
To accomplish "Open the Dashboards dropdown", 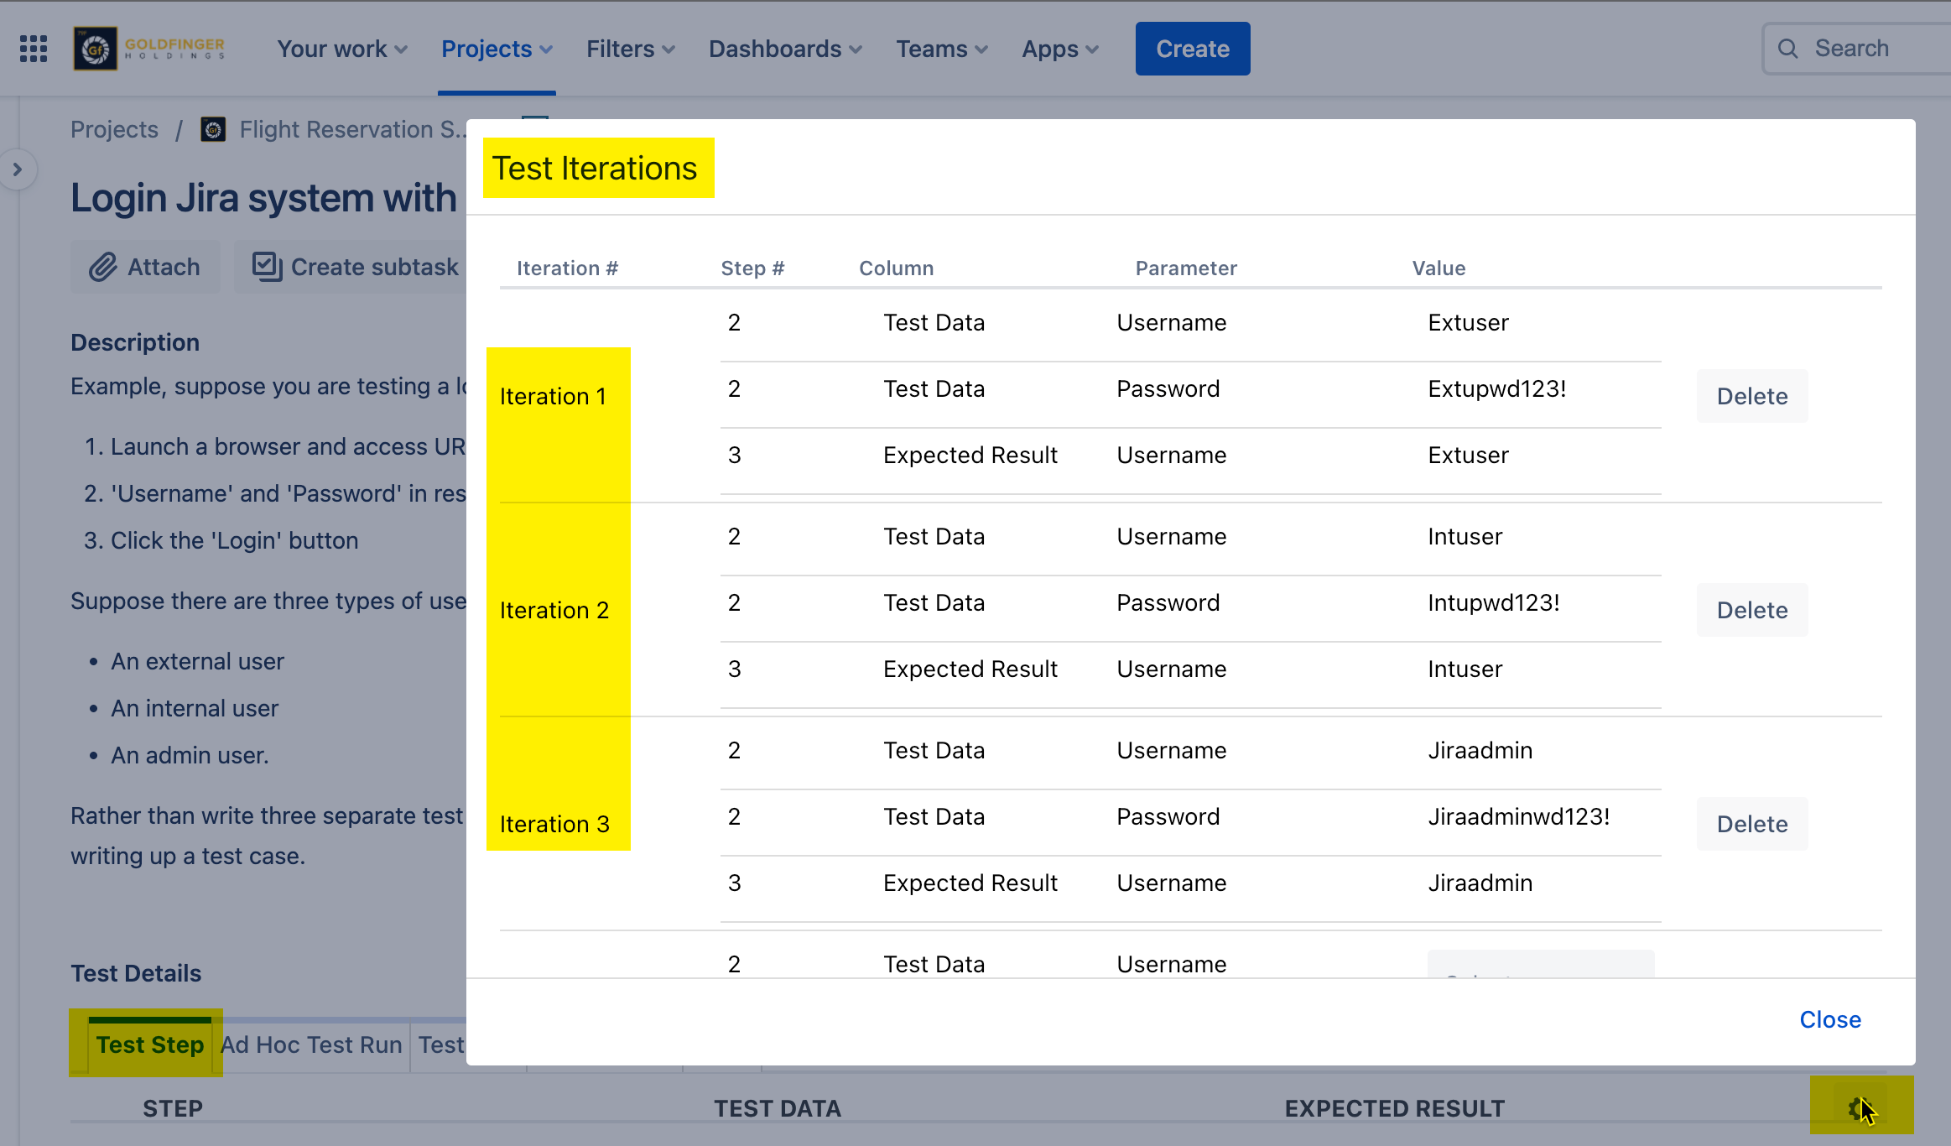I will [x=784, y=49].
